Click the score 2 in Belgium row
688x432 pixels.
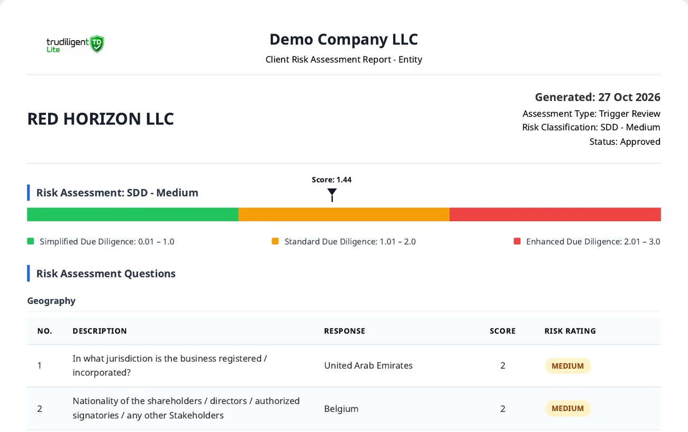point(503,409)
